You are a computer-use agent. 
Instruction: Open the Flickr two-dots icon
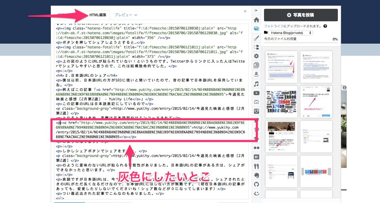tap(256, 148)
